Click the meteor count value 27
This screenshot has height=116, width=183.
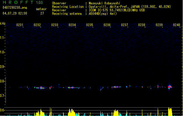point(42,13)
